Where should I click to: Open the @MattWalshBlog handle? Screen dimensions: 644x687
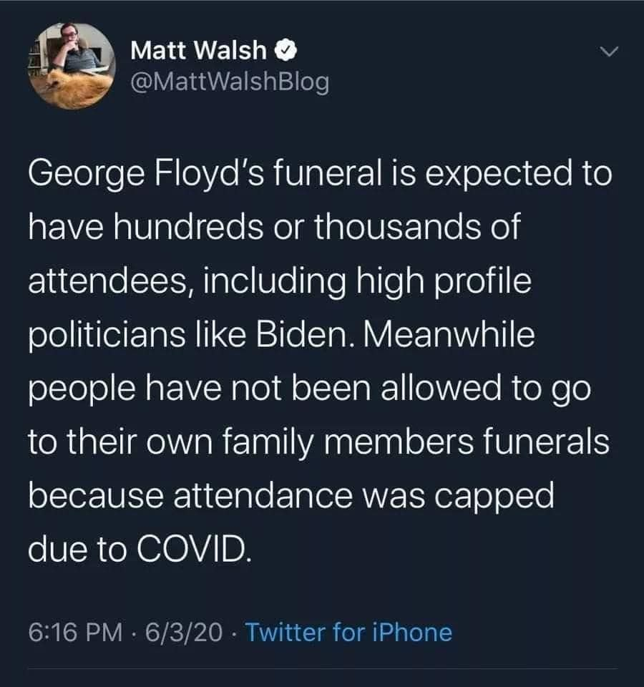230,82
